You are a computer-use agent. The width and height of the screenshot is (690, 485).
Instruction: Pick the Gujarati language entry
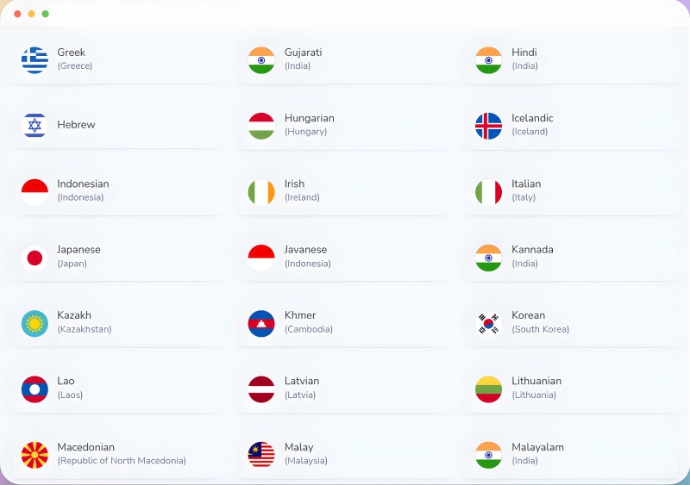[x=346, y=60]
